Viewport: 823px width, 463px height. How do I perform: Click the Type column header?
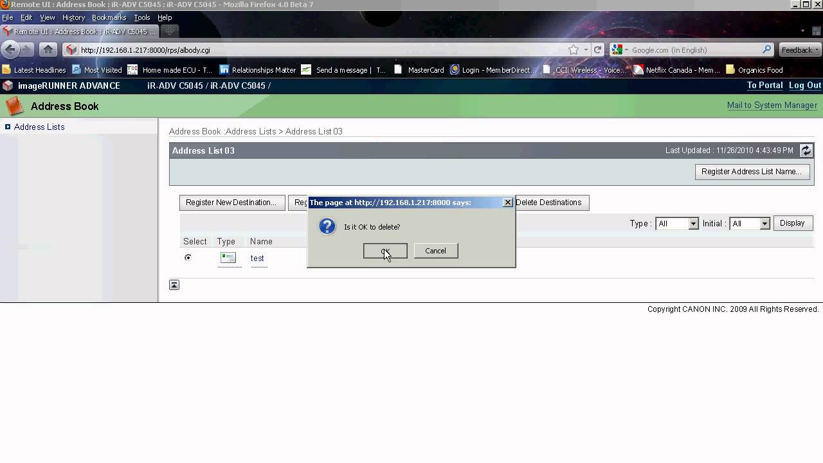click(226, 242)
